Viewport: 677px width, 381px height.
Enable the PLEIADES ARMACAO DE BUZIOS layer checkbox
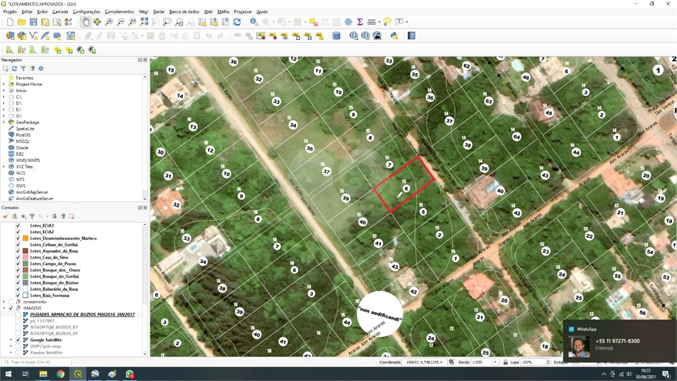tap(19, 314)
